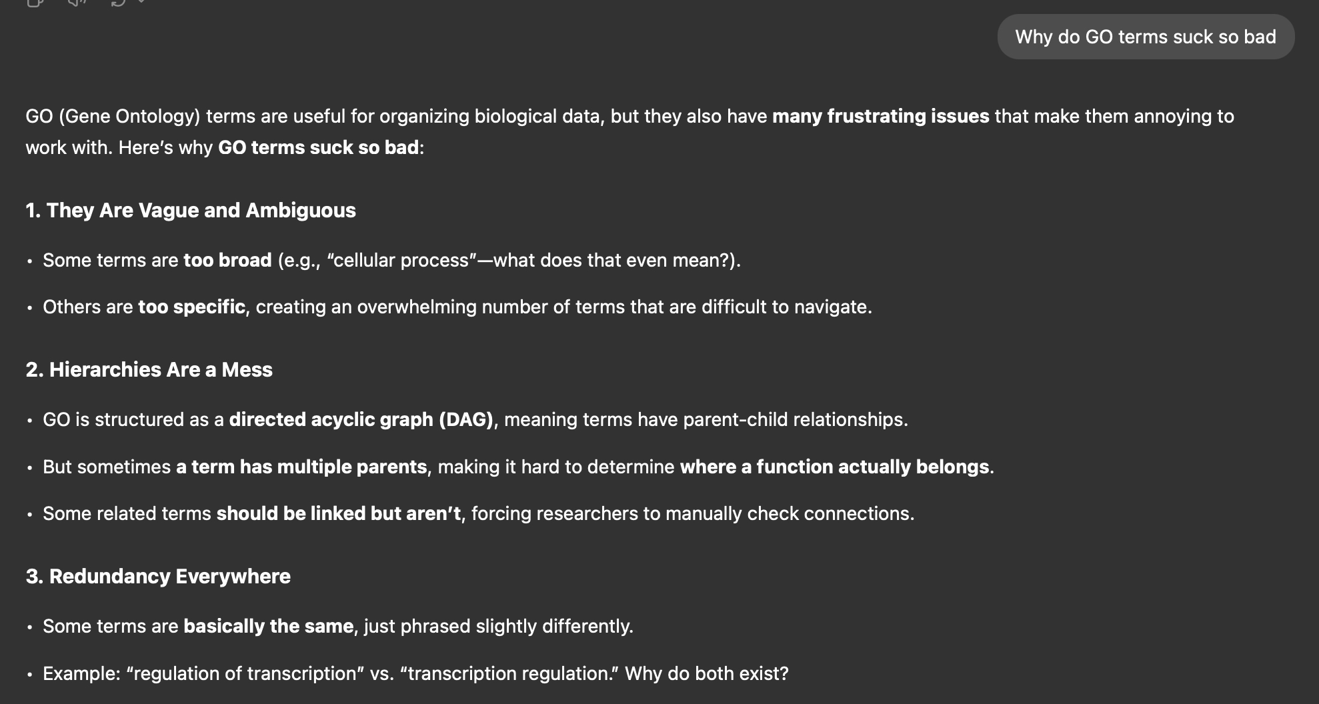1319x704 pixels.
Task: Click the regenerate response icon
Action: 117,2
